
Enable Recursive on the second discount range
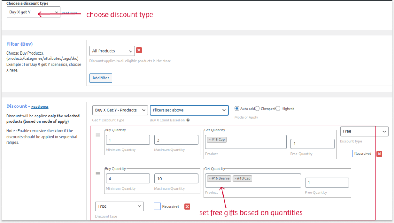point(157,206)
